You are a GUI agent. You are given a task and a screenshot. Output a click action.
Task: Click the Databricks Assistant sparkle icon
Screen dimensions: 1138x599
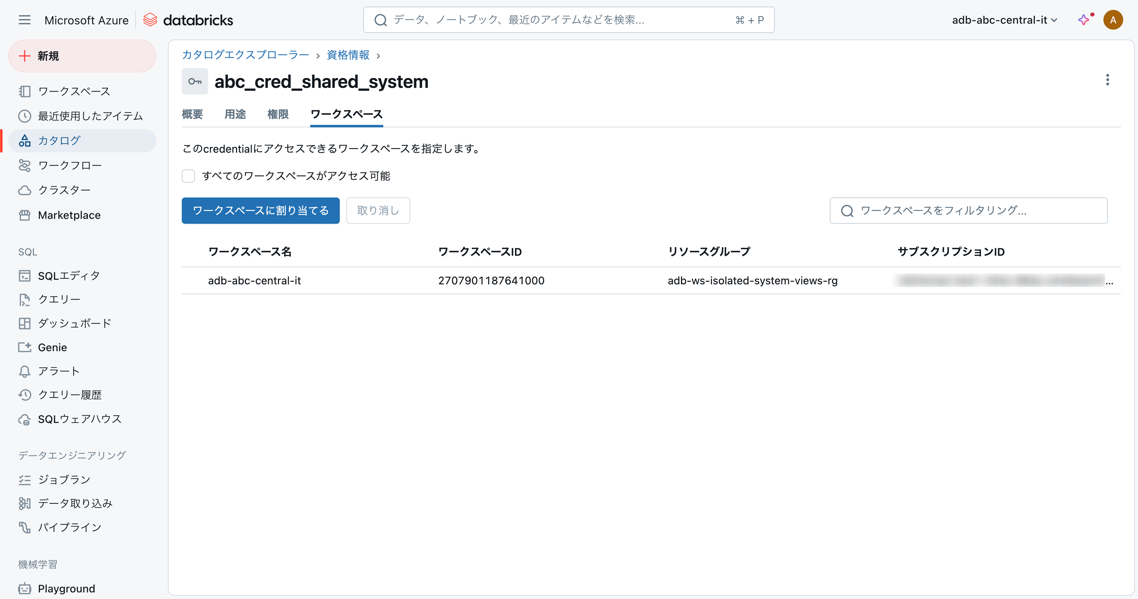(x=1083, y=20)
